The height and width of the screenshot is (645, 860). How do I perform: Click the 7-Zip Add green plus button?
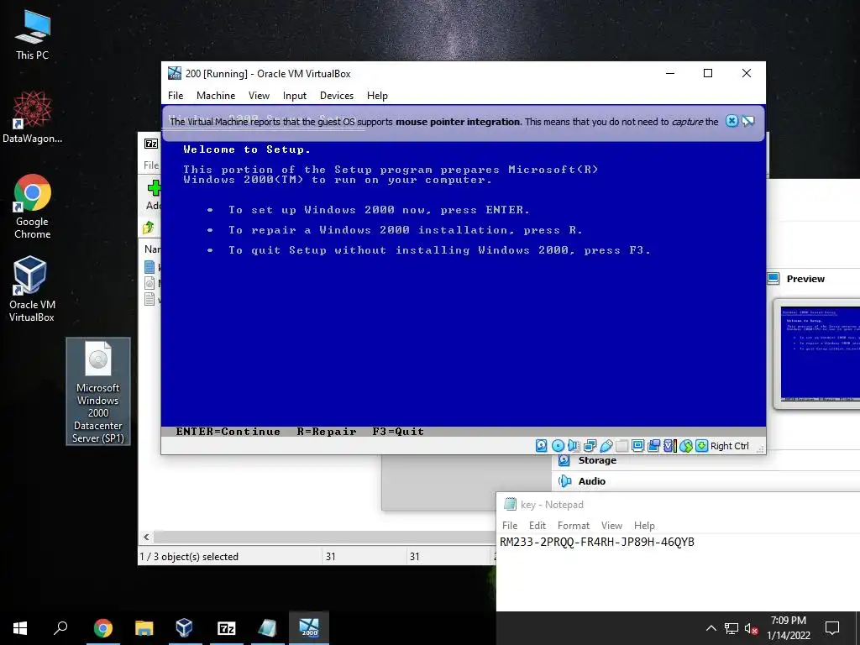coord(155,188)
